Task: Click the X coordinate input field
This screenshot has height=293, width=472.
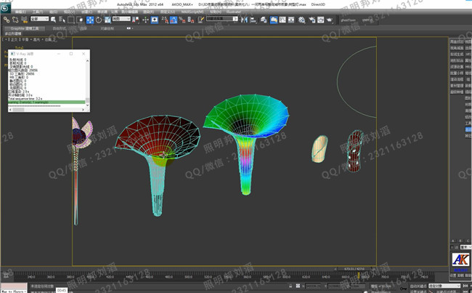Action: click(x=313, y=286)
